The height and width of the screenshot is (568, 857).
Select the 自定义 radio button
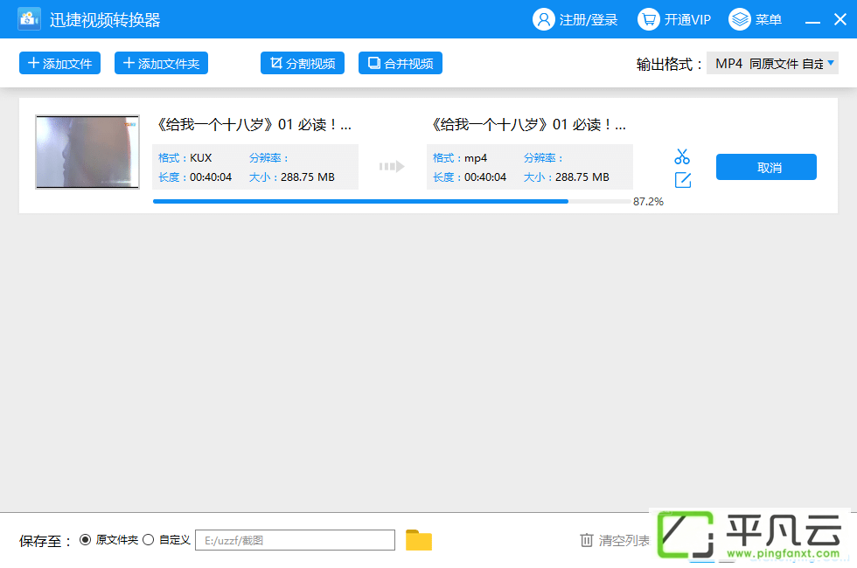[x=148, y=540]
